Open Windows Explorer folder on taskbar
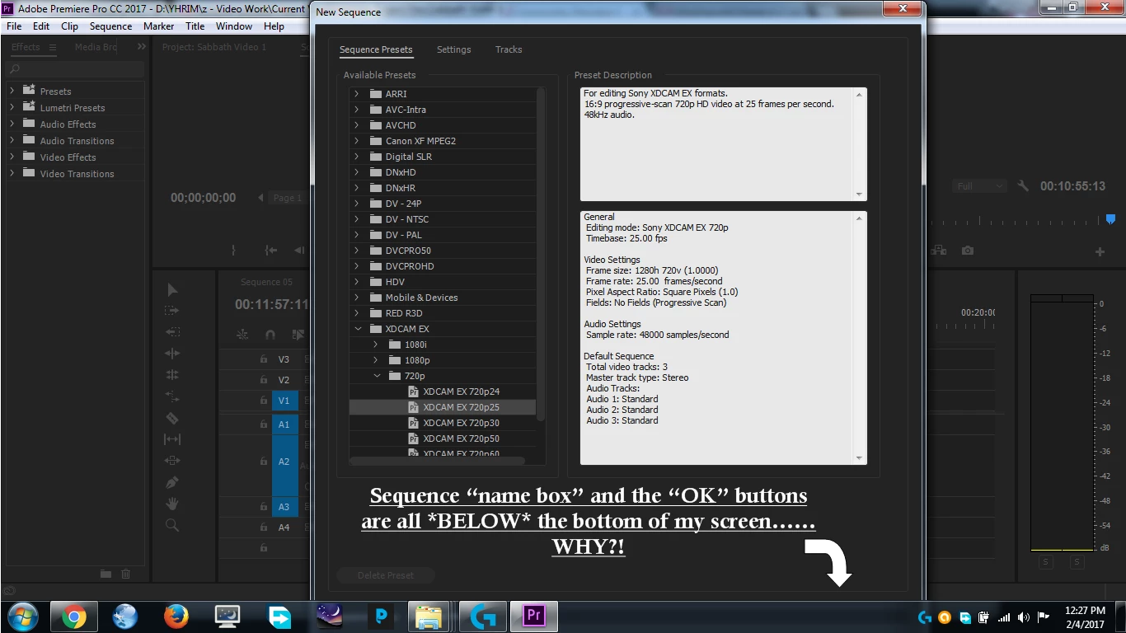The height and width of the screenshot is (633, 1126). pos(428,617)
